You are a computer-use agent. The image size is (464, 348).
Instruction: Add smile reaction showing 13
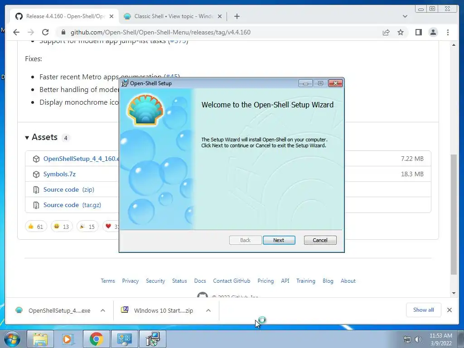pos(62,227)
